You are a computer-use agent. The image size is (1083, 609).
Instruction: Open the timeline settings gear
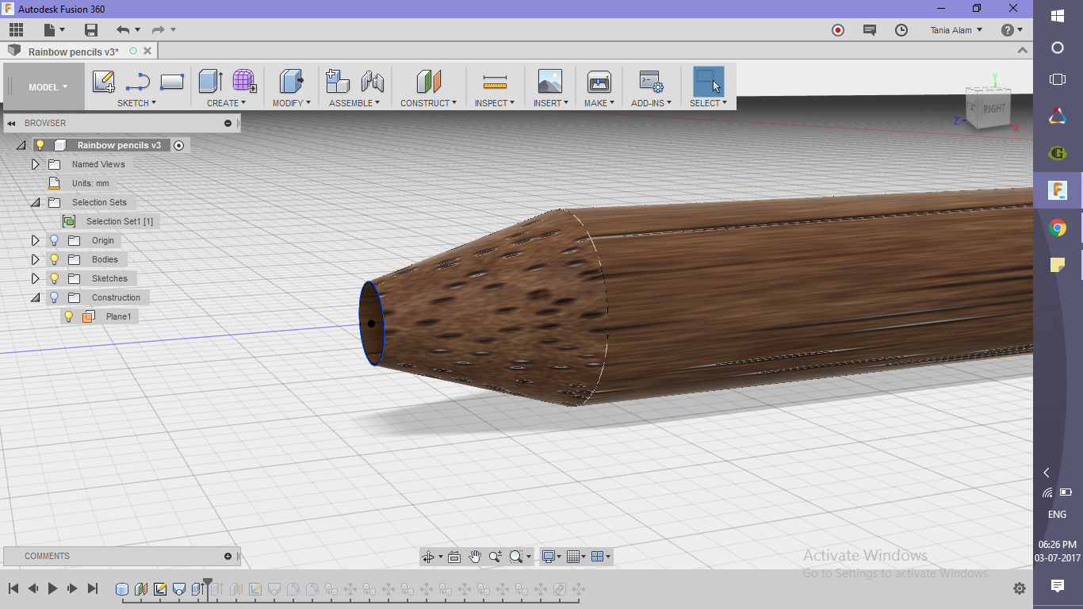point(1020,588)
